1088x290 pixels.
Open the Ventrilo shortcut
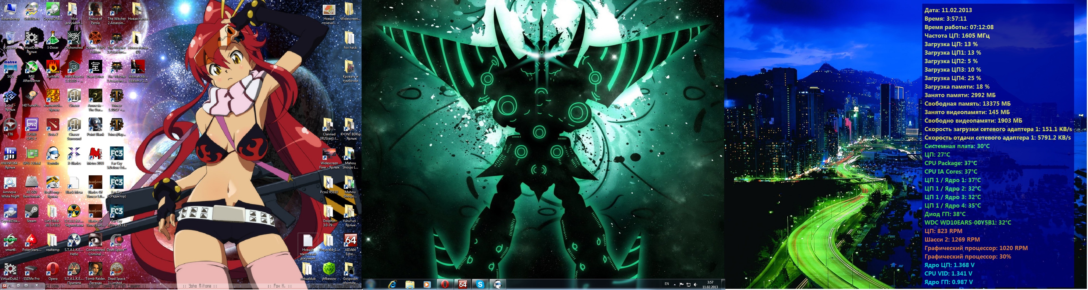tap(53, 156)
